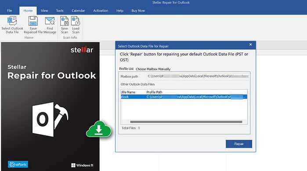
Task: Click the Load Scan icon
Action: pos(76,21)
